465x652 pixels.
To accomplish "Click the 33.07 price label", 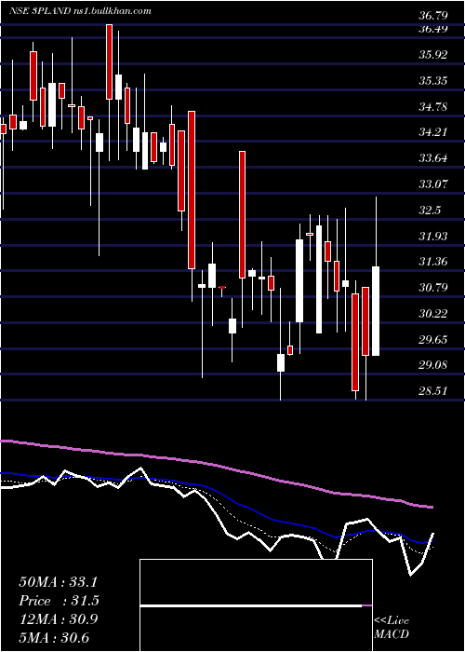I will (x=433, y=183).
